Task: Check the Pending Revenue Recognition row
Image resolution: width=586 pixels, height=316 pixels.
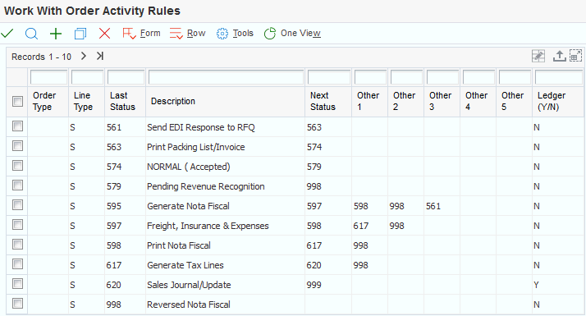Action: tap(17, 185)
